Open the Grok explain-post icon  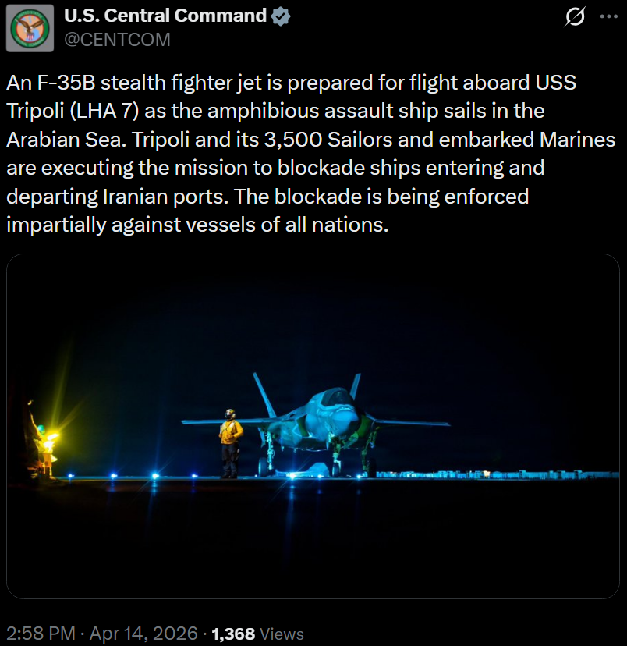coord(574,17)
